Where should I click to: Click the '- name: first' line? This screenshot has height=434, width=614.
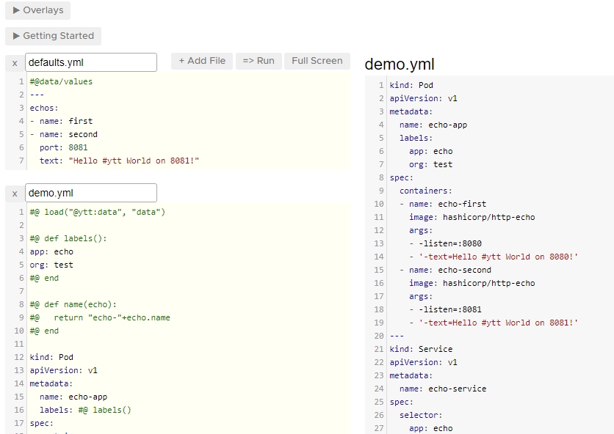[61, 121]
